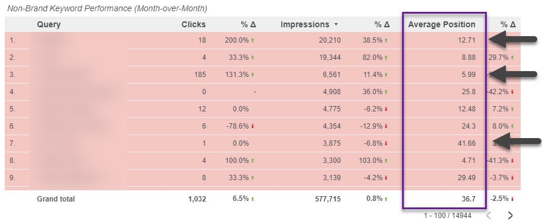Sort by the Clicks column header

193,24
